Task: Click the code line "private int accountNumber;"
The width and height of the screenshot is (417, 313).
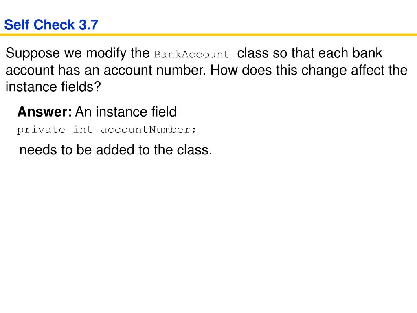Action: pyautogui.click(x=106, y=130)
